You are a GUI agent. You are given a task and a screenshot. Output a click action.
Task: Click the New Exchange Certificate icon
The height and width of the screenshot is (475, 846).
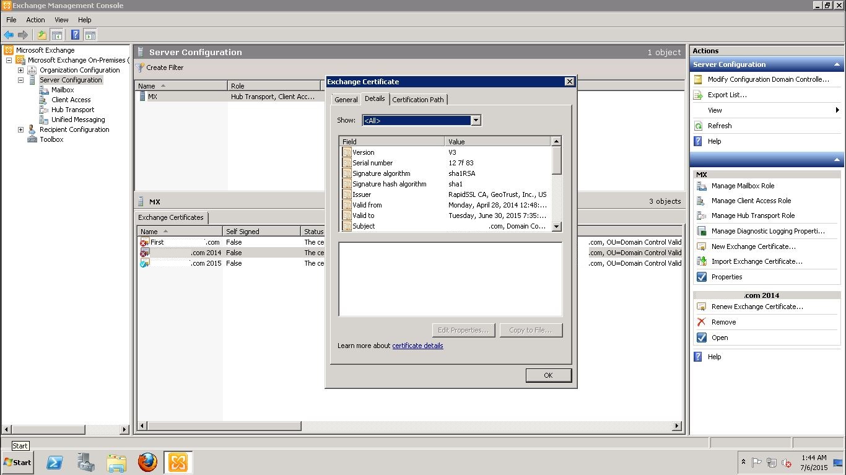(702, 246)
